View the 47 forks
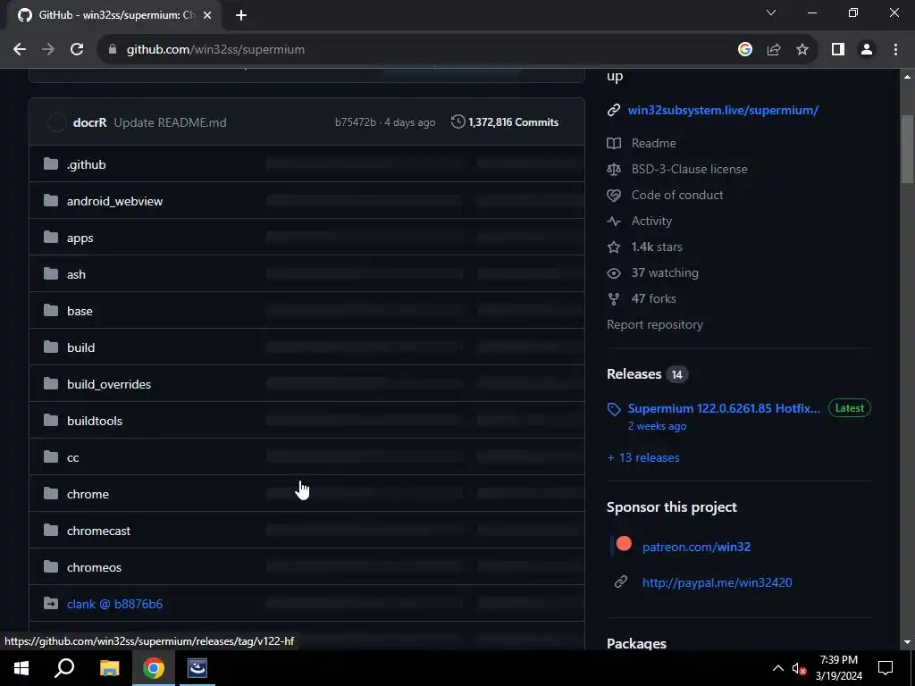The width and height of the screenshot is (915, 686). (653, 298)
